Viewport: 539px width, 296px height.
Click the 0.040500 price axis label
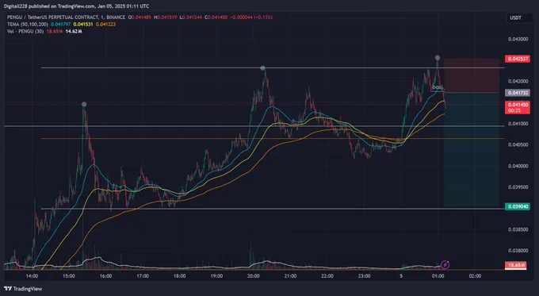pos(518,145)
